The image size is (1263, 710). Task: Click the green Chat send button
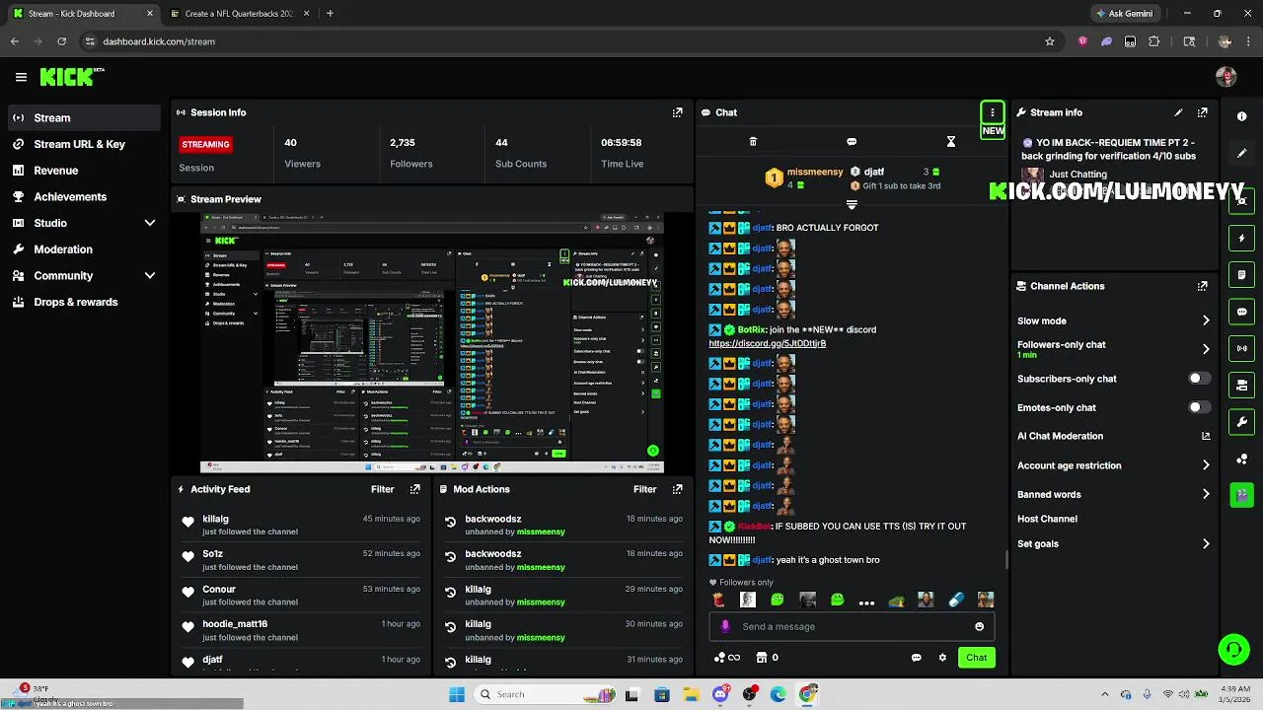tap(976, 658)
